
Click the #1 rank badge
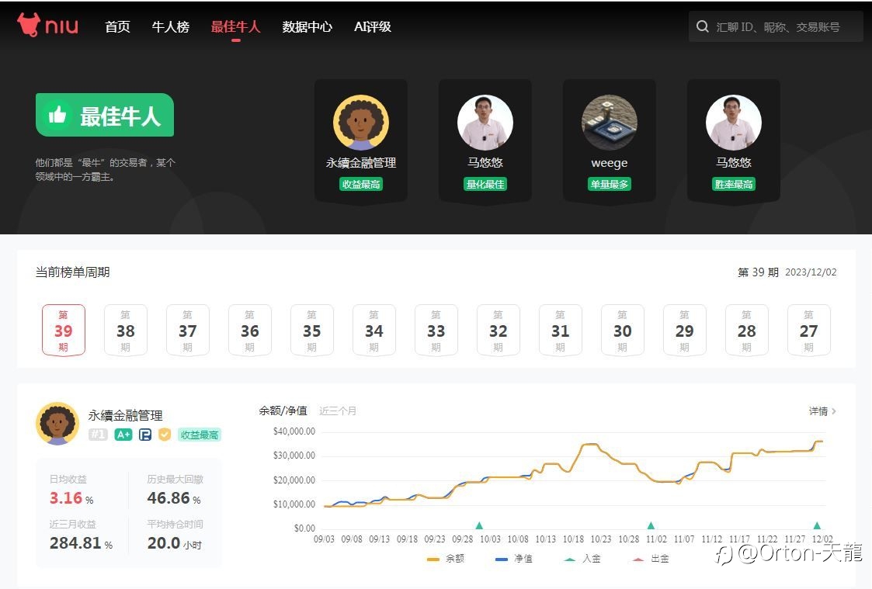[x=98, y=435]
